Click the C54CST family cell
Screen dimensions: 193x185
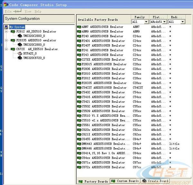point(138,88)
